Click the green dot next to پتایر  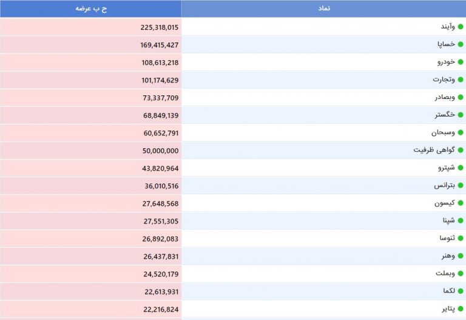tap(461, 308)
